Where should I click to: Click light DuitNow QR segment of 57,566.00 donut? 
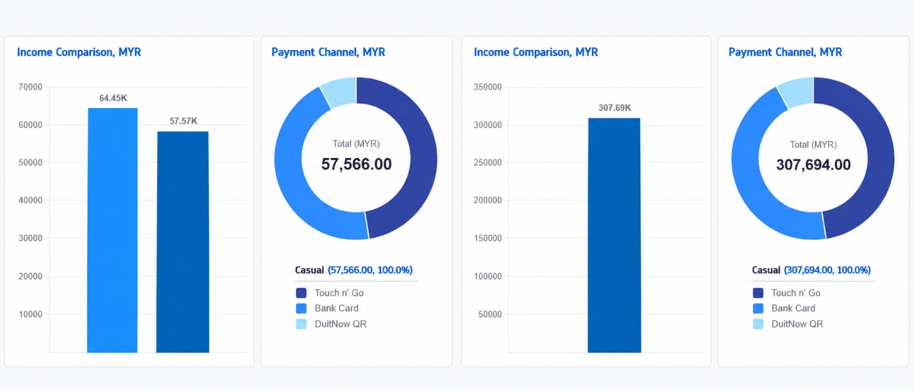[x=340, y=93]
